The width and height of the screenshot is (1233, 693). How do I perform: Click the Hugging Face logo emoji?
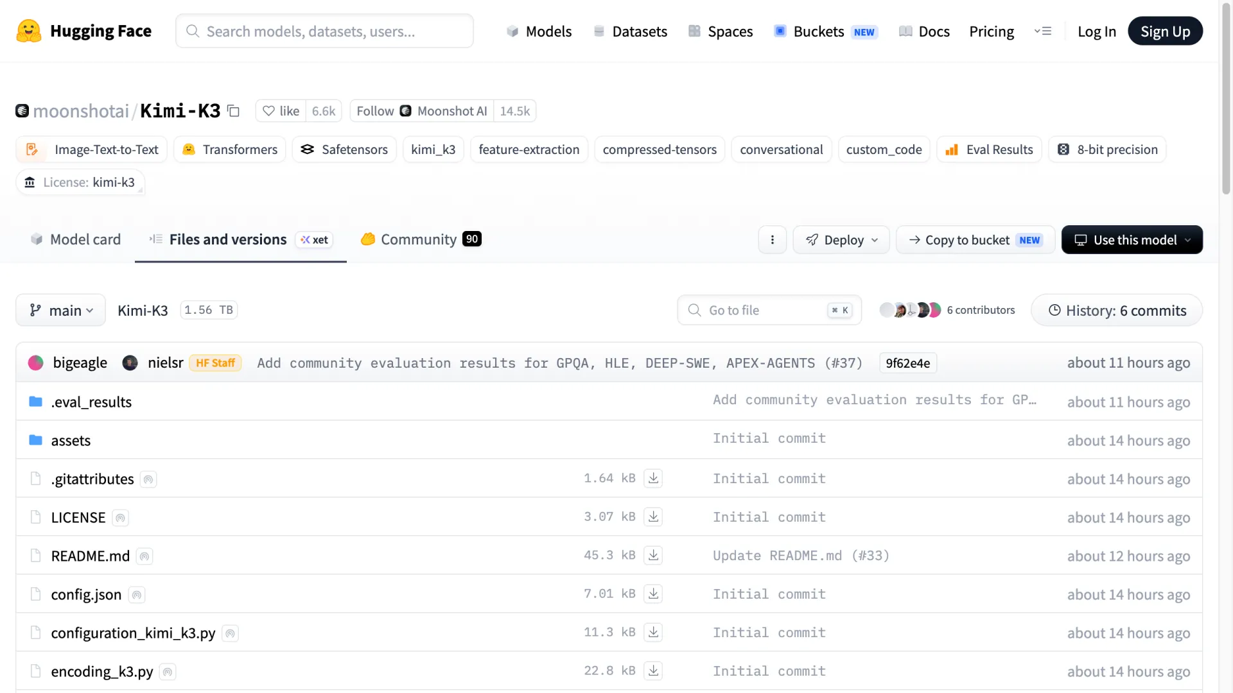[x=29, y=31]
